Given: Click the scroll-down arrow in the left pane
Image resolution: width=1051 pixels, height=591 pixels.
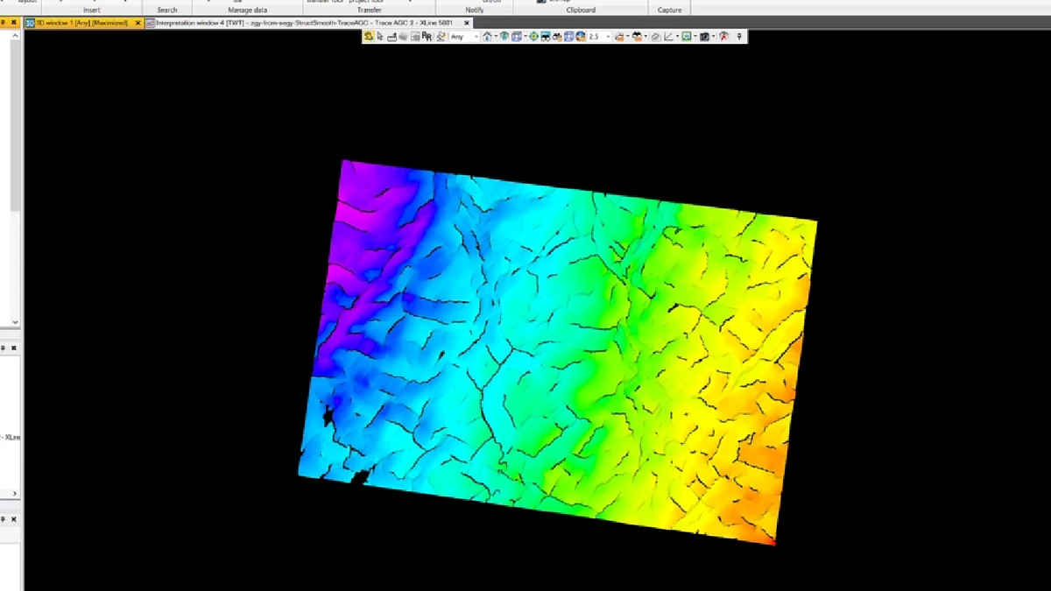Looking at the screenshot, I should (15, 322).
